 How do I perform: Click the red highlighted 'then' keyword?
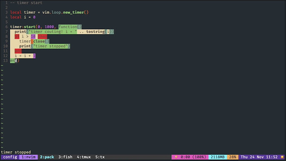coord(43,36)
